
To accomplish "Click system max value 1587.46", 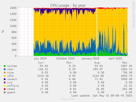I will pyautogui.click(x=126, y=66).
